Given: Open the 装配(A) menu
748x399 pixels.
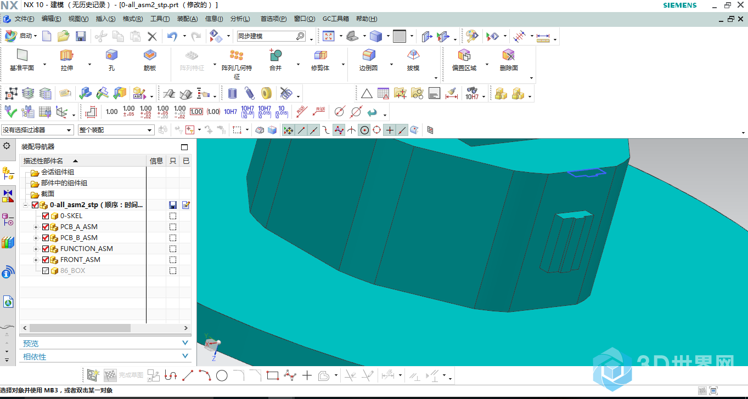Looking at the screenshot, I should 187,19.
